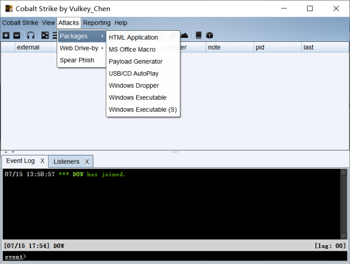Open the Payload Generator

[143, 62]
